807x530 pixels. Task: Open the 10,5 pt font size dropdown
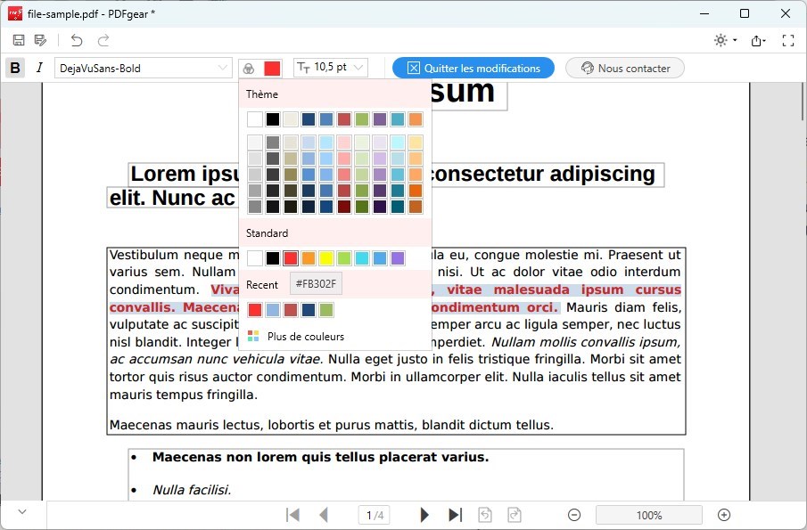click(330, 68)
